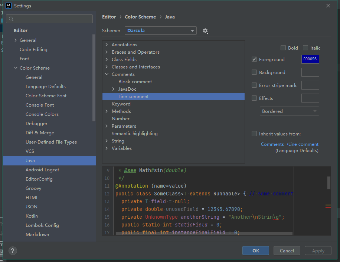Enable the Italic checkbox
The width and height of the screenshot is (340, 262).
tap(305, 48)
